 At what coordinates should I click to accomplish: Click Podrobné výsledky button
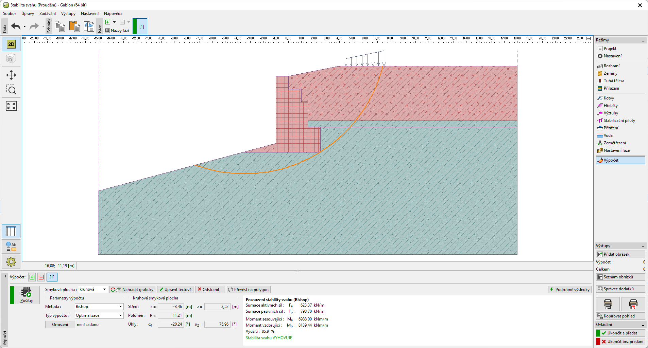tap(569, 290)
